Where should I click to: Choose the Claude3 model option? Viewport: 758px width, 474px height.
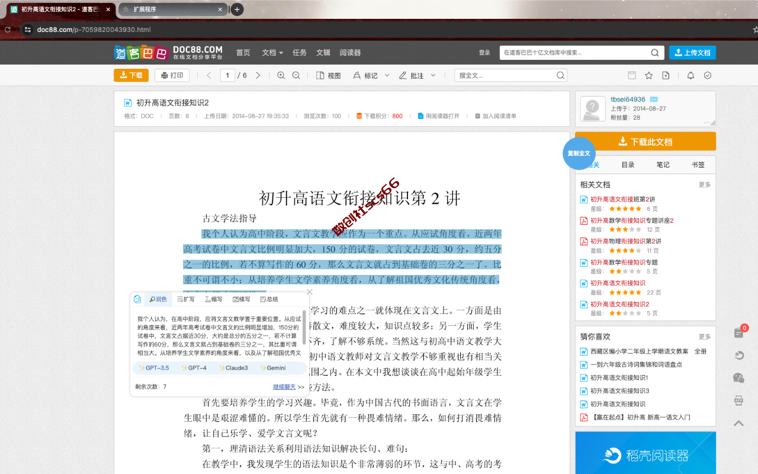[233, 368]
